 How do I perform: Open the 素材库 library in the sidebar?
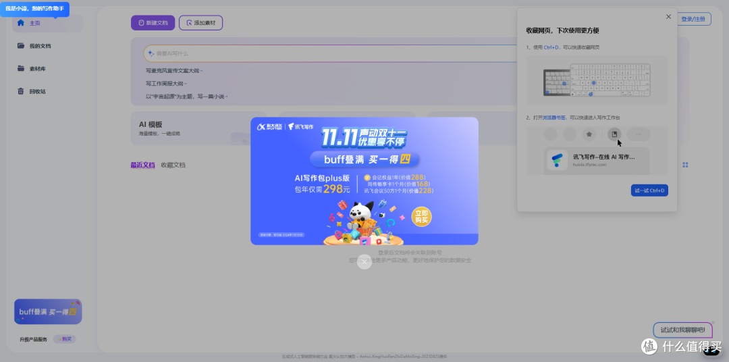(x=37, y=69)
